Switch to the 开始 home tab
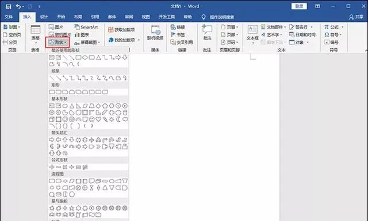368x221 pixels. point(61,17)
